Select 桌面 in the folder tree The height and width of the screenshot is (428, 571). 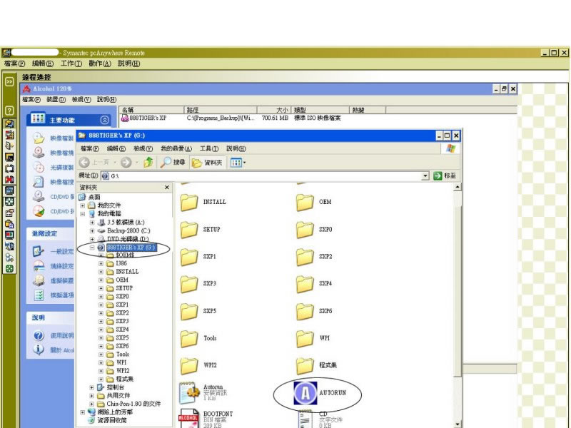[x=94, y=197]
